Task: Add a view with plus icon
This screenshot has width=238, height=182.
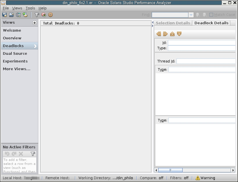Action: 35,23
